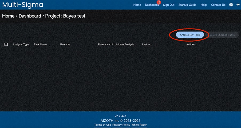This screenshot has width=241, height=128.
Task: Click the Multi-Sigma logo
Action: pos(22,5)
